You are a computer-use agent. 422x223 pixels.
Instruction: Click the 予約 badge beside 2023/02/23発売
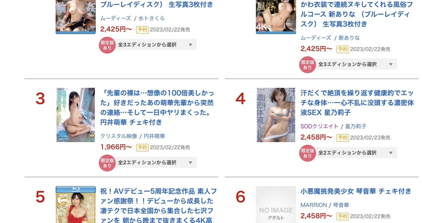pyautogui.click(x=343, y=138)
